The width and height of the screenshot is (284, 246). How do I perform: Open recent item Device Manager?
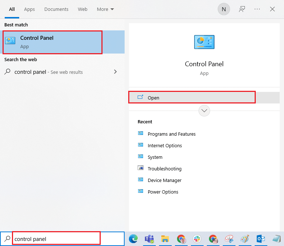click(164, 180)
